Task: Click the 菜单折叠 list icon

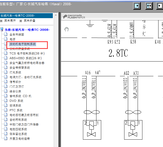Action: (21, 21)
